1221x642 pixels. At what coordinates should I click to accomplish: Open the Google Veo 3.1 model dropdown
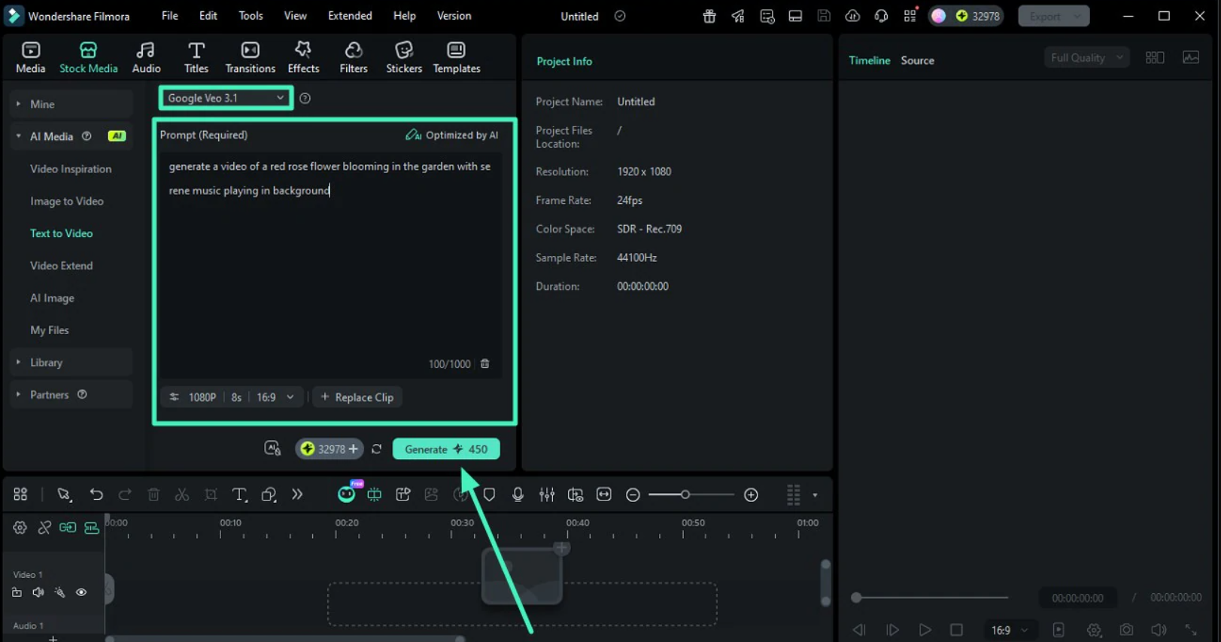click(x=226, y=98)
